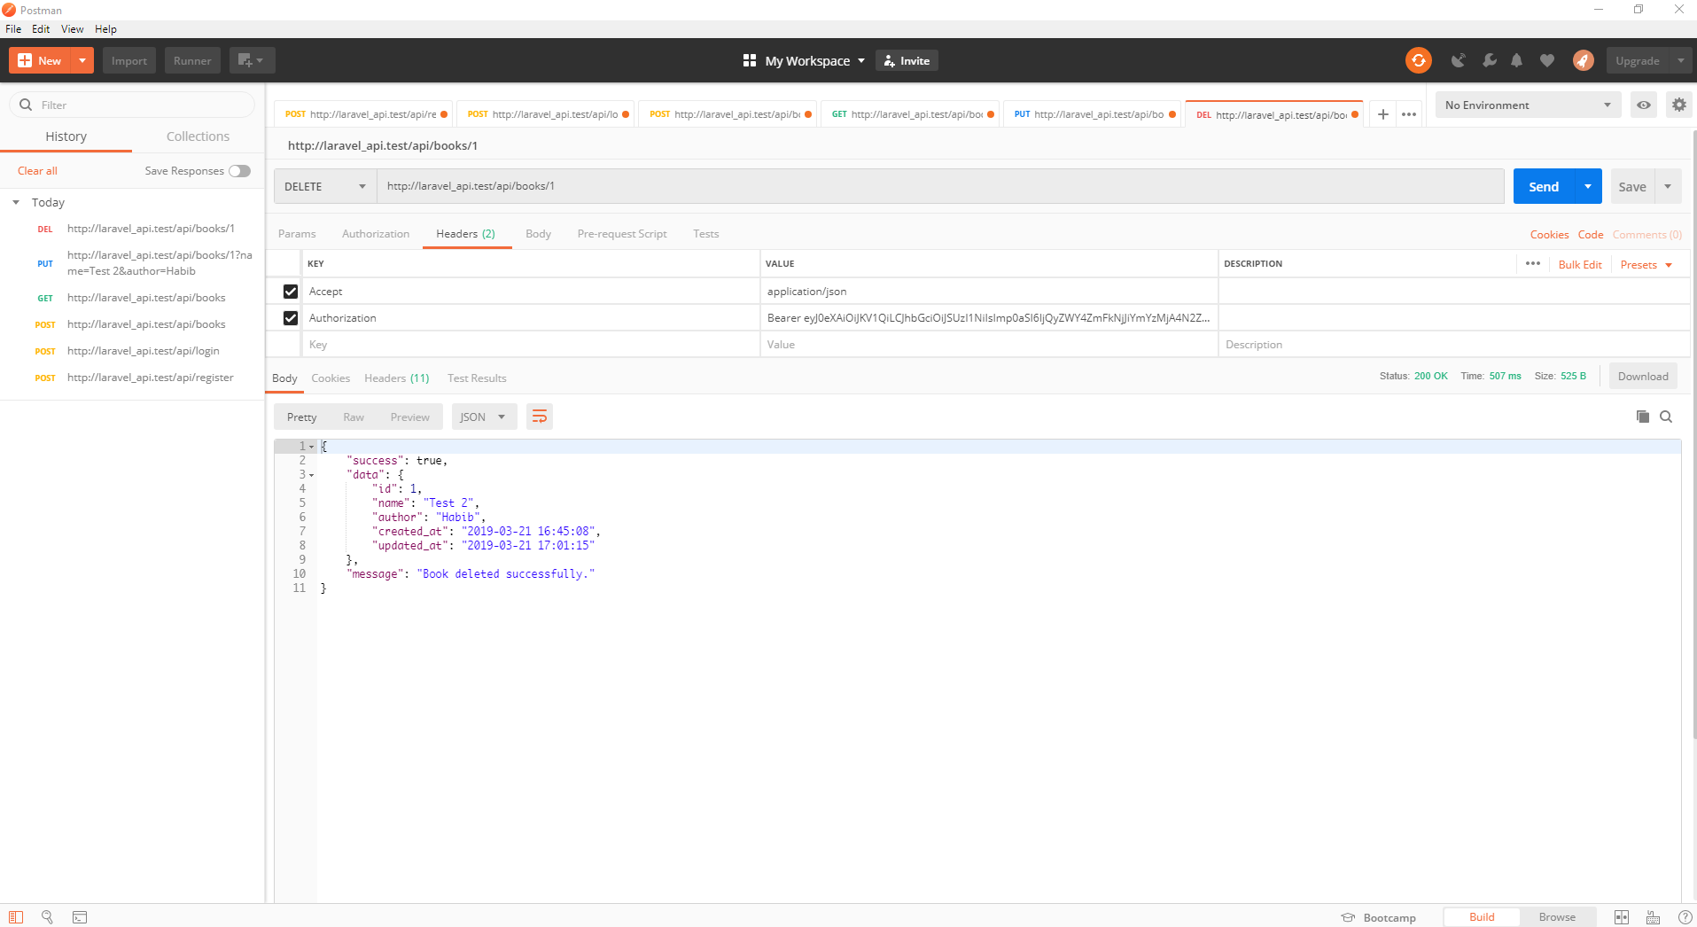Open the Postman console
1697x927 pixels.
coord(80,917)
